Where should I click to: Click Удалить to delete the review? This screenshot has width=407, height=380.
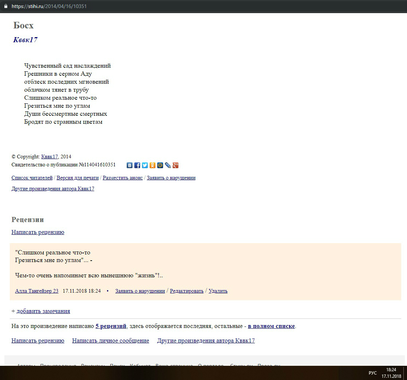[218, 291]
